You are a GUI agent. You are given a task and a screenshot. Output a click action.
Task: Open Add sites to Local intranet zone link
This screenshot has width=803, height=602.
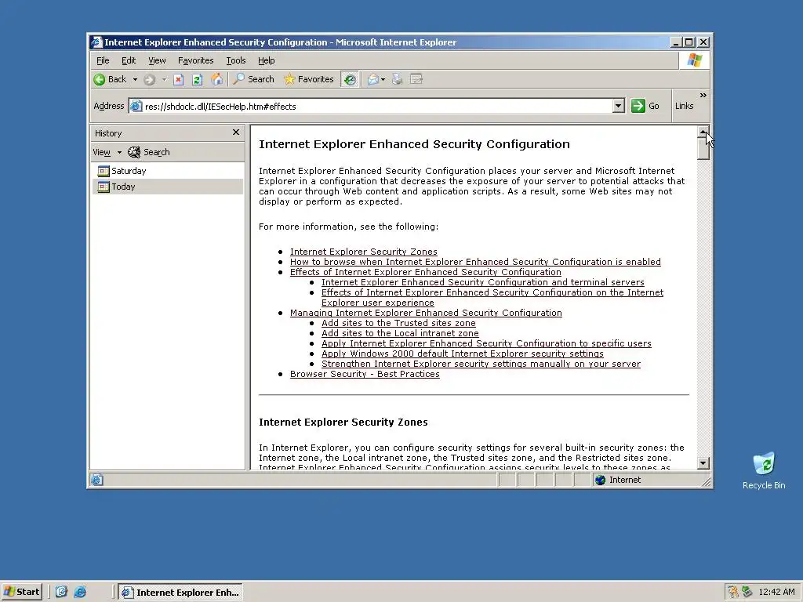point(400,333)
